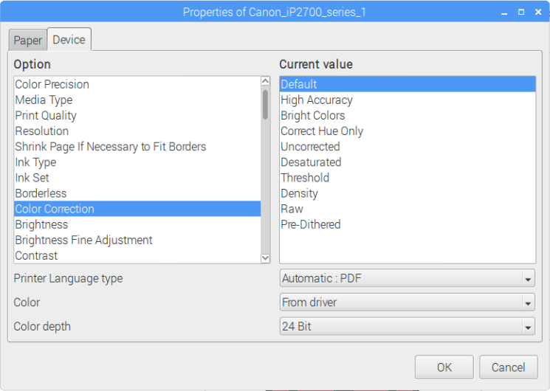The width and height of the screenshot is (550, 391).
Task: Click Color Correction option row
Action: tap(137, 209)
